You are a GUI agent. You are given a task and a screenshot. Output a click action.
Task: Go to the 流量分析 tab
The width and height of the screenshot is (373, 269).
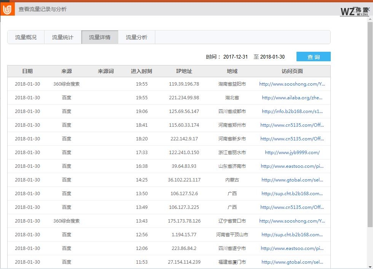coord(137,37)
